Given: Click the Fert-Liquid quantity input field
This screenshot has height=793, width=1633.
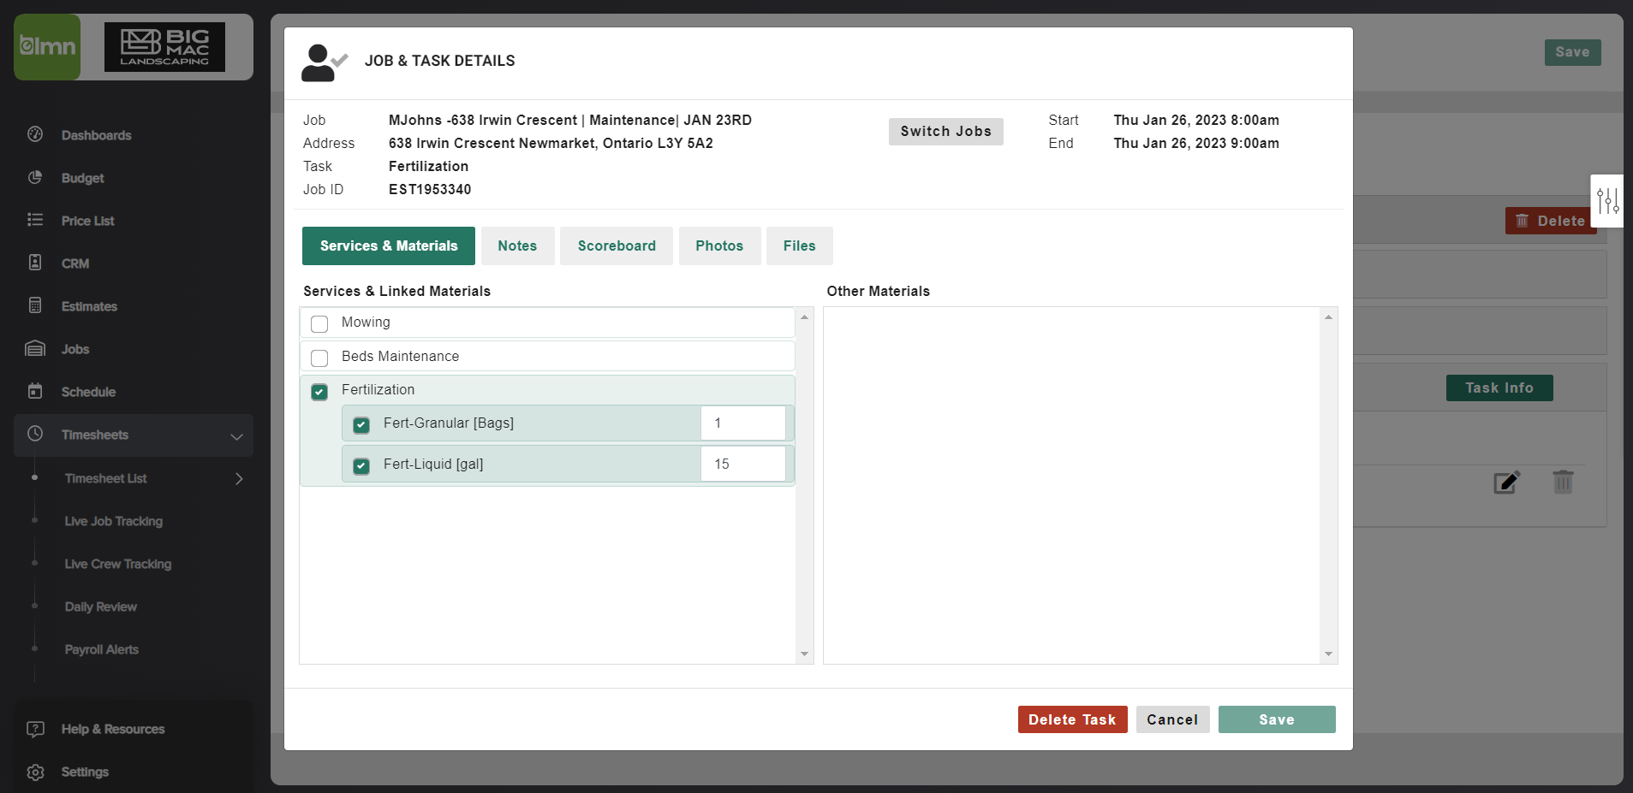Looking at the screenshot, I should coord(743,463).
